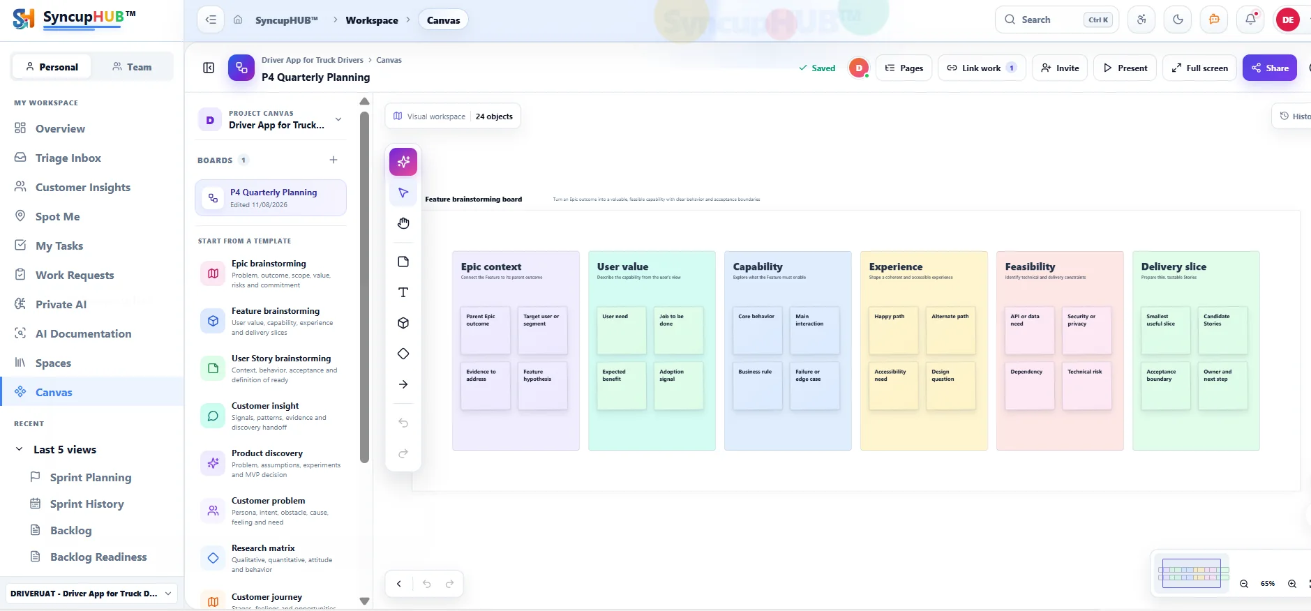Undo last action in canvas toolbar

click(403, 423)
